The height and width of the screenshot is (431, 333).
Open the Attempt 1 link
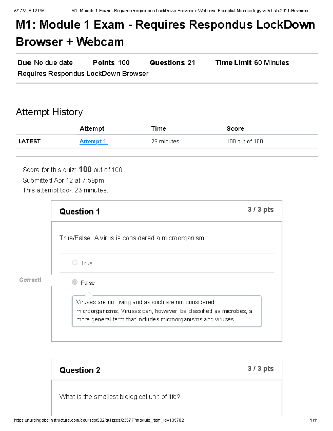click(93, 142)
